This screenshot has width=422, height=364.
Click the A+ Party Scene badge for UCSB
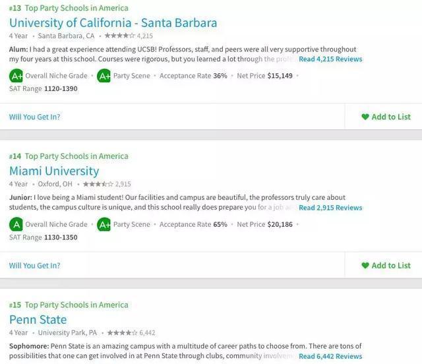click(x=104, y=76)
